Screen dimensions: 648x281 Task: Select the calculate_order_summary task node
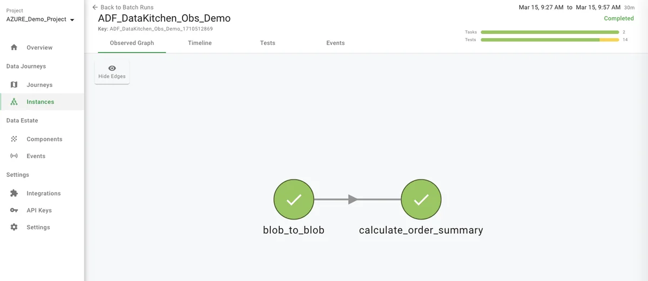(421, 200)
